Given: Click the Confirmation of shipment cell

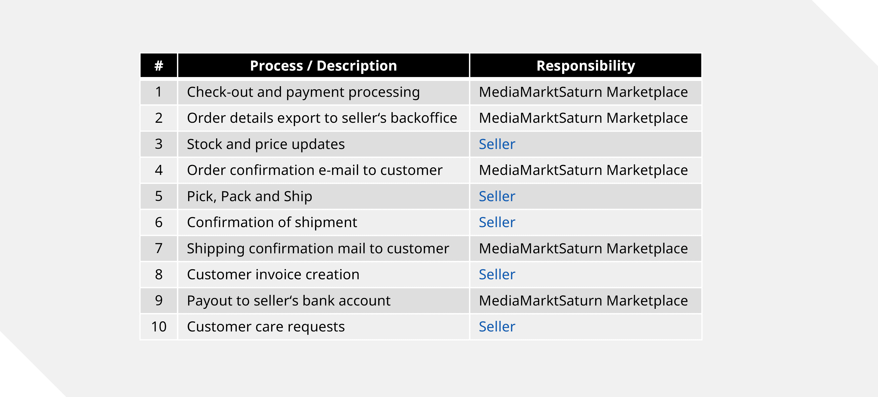Looking at the screenshot, I should [272, 222].
